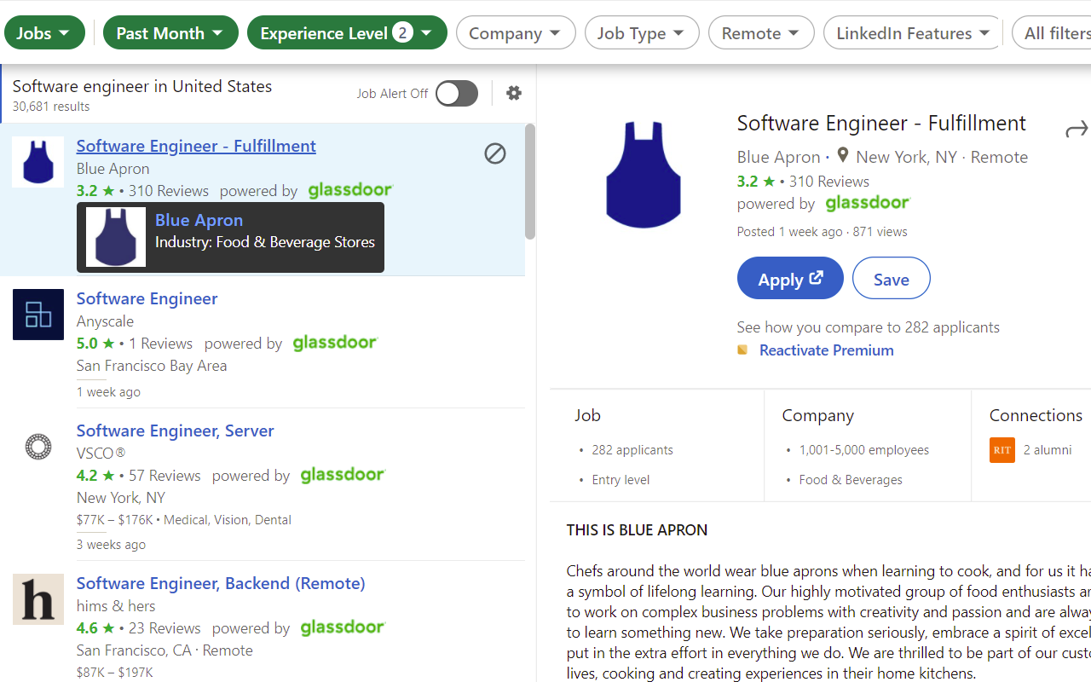
Task: Expand the Experience Level filter
Action: click(x=347, y=33)
